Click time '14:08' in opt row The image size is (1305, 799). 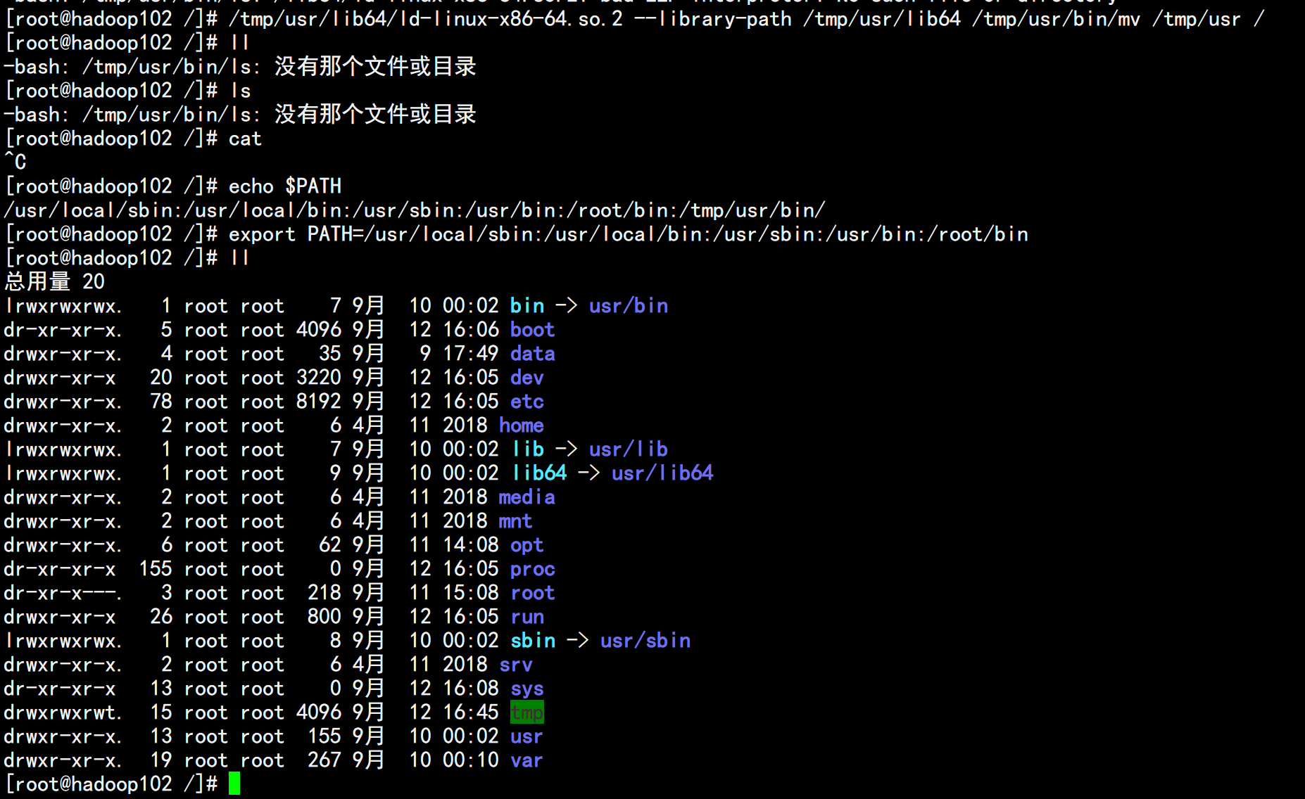click(x=471, y=545)
